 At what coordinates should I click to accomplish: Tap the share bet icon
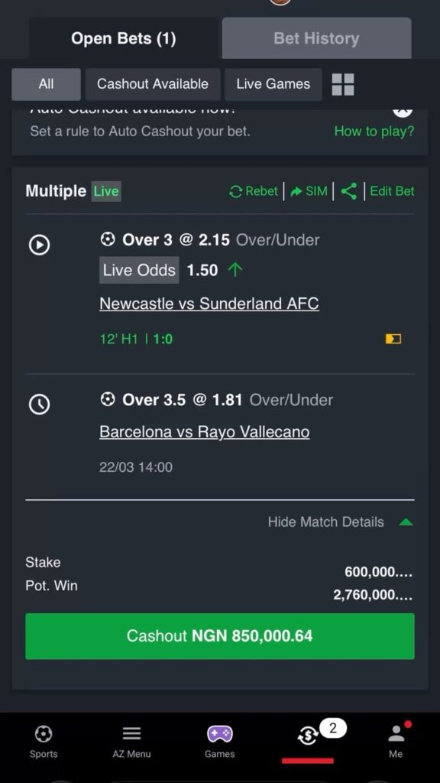pyautogui.click(x=348, y=191)
